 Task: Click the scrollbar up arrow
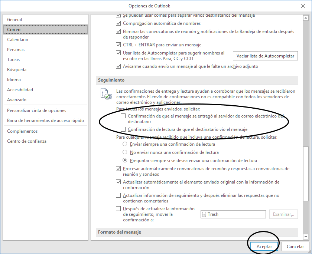306,18
